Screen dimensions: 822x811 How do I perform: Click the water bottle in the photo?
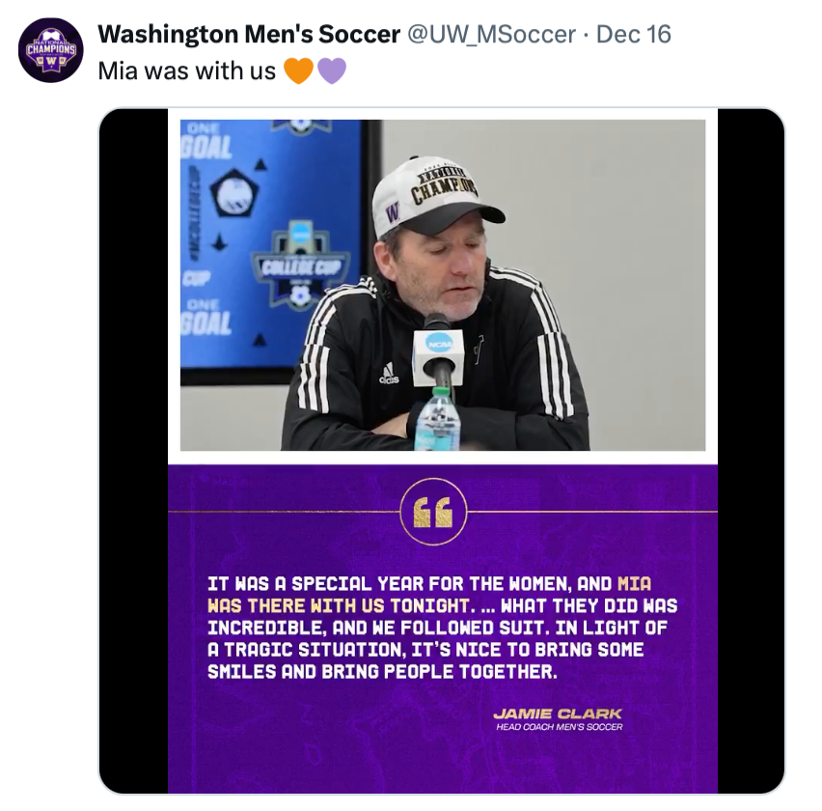click(438, 420)
